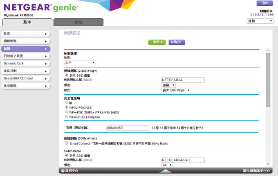Click the arrow icon beside 家長控制
Image resolution: width=278 pixels, height=176 pixels.
(45, 71)
